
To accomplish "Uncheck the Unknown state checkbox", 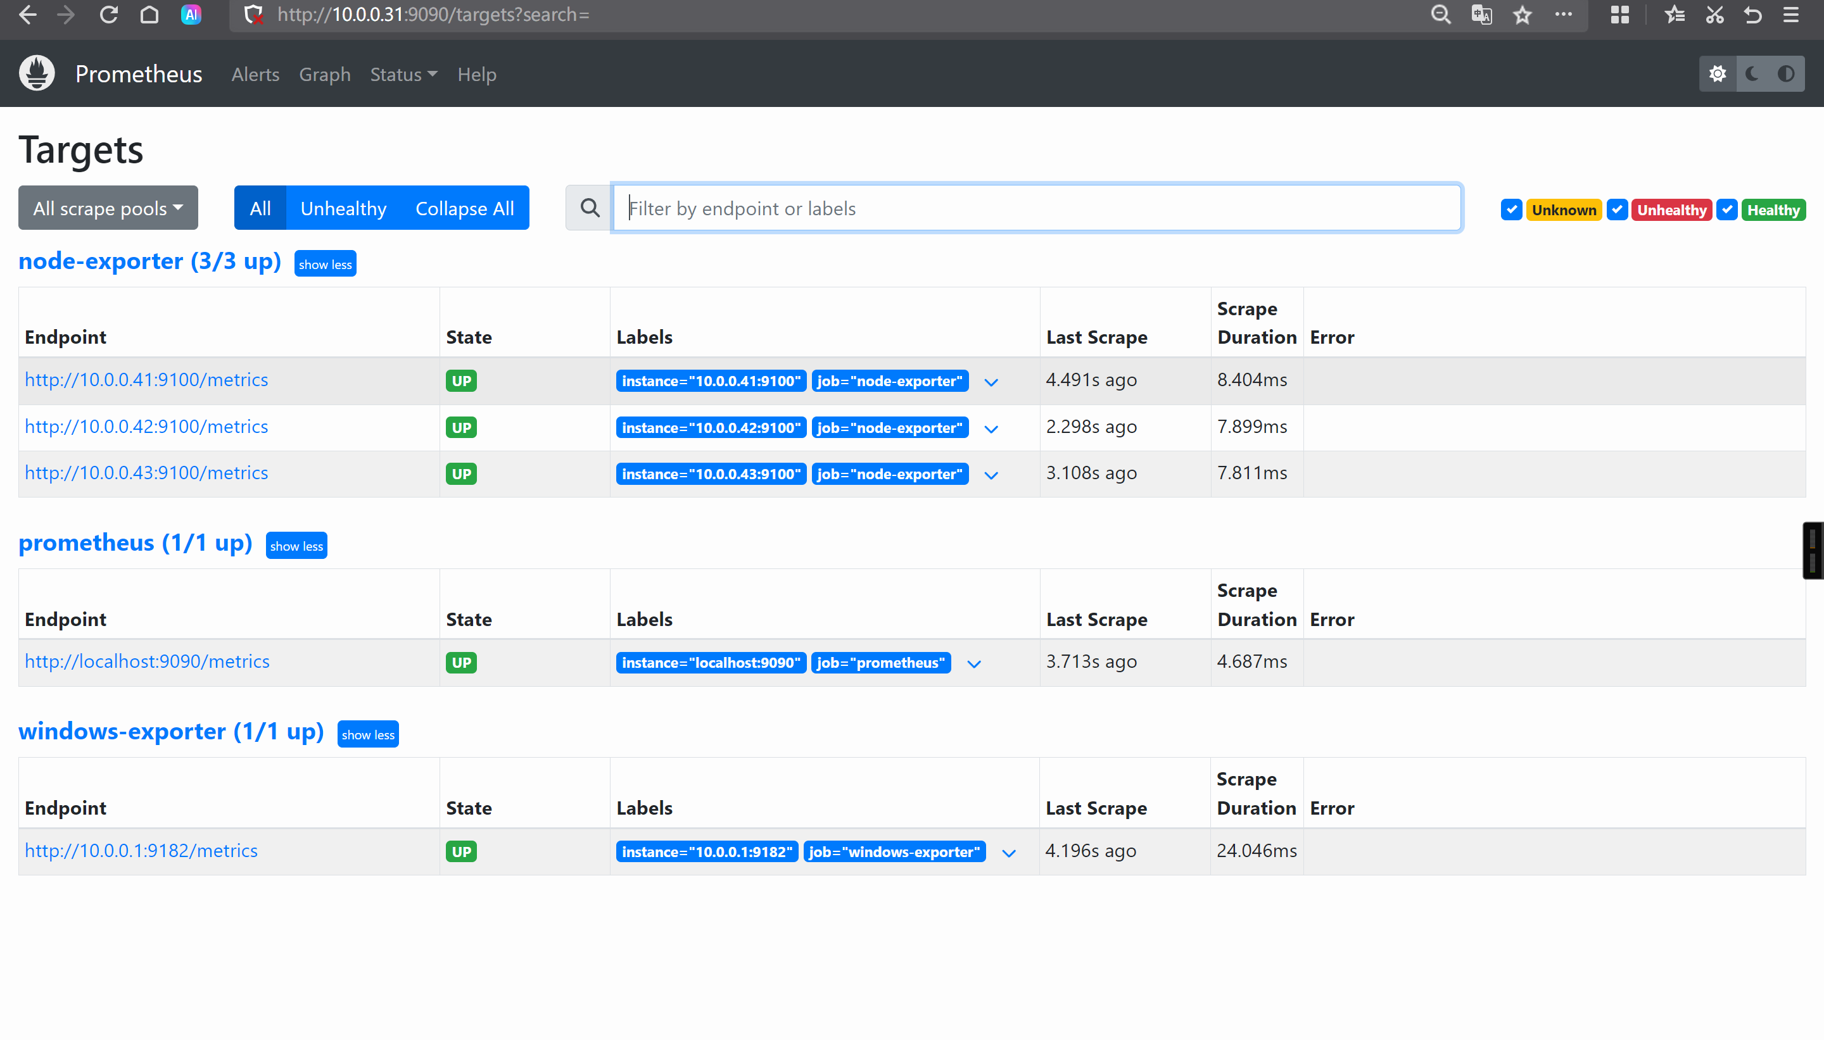I will tap(1511, 210).
